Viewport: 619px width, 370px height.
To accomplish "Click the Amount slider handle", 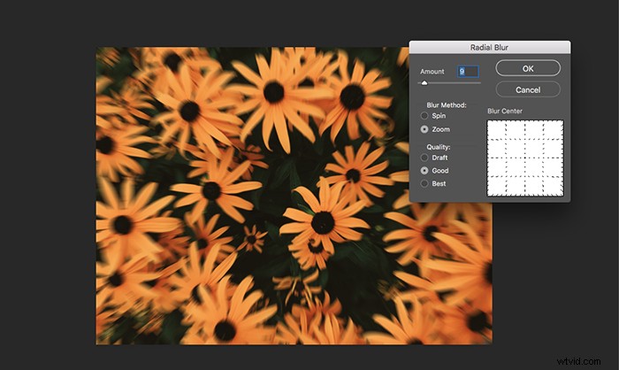I will 424,83.
